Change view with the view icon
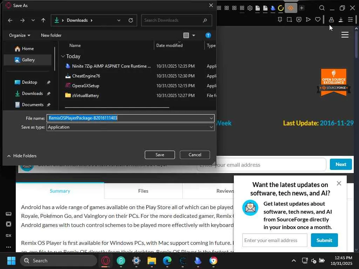Image resolution: width=359 pixels, height=269 pixels. pyautogui.click(x=186, y=35)
